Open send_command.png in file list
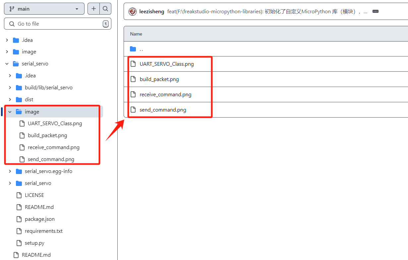Screen dimensions: 408x260 [163, 110]
